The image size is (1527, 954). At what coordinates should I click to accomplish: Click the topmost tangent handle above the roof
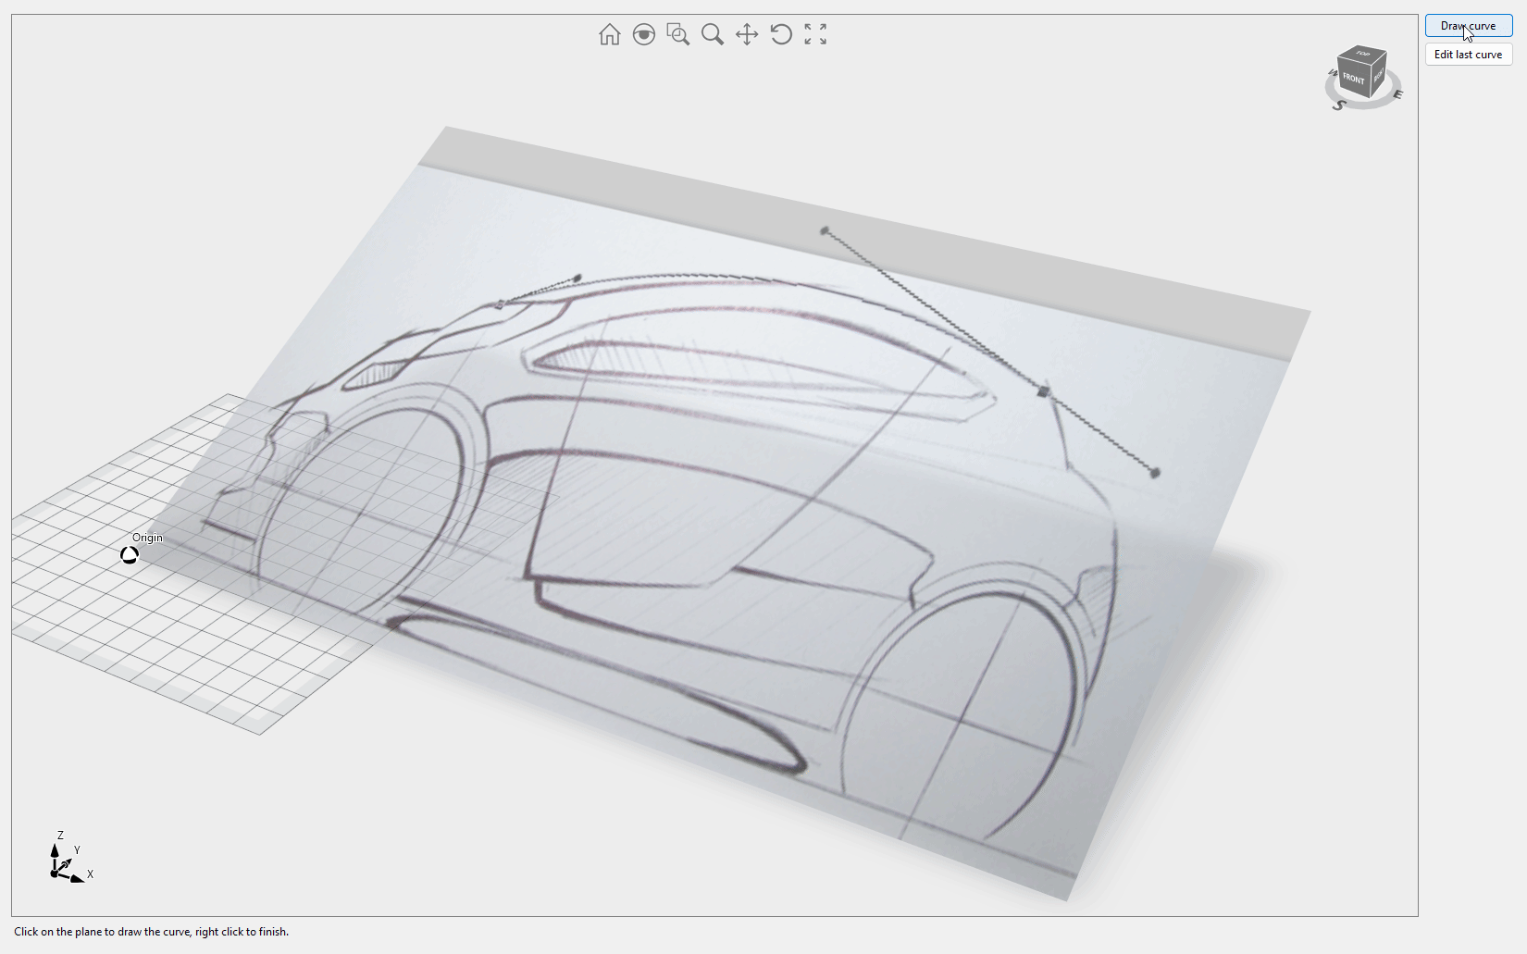point(825,230)
